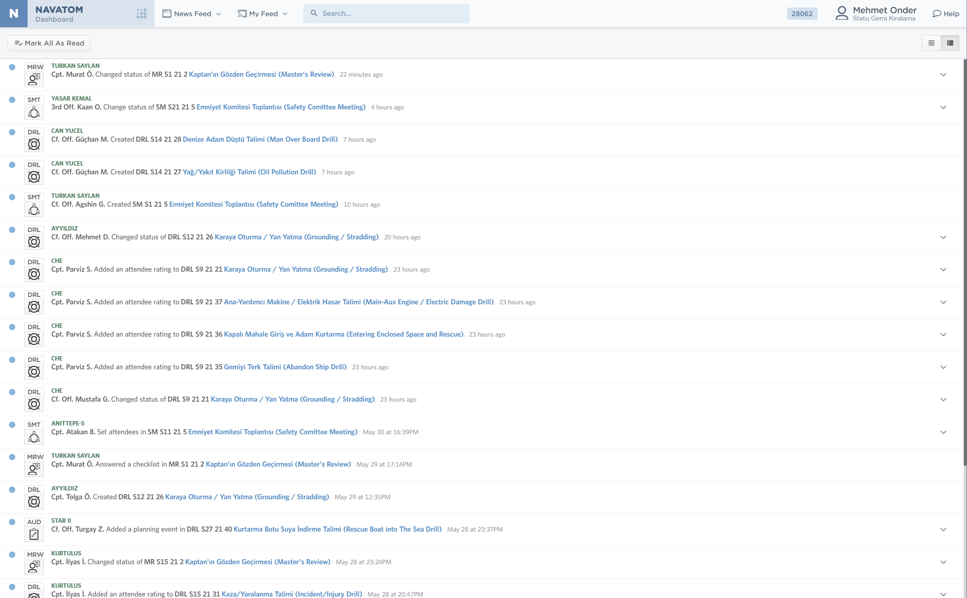This screenshot has width=967, height=598.
Task: Click Mark All As Read
Action: click(49, 43)
